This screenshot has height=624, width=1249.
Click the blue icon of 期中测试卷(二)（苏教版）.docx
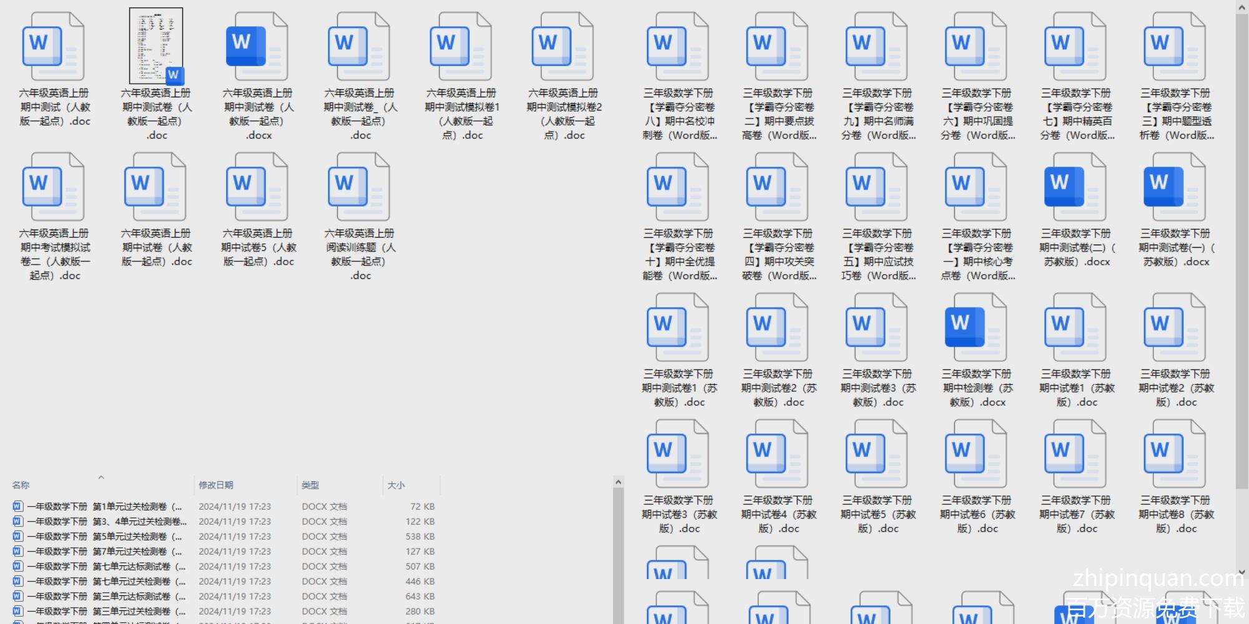1075,187
